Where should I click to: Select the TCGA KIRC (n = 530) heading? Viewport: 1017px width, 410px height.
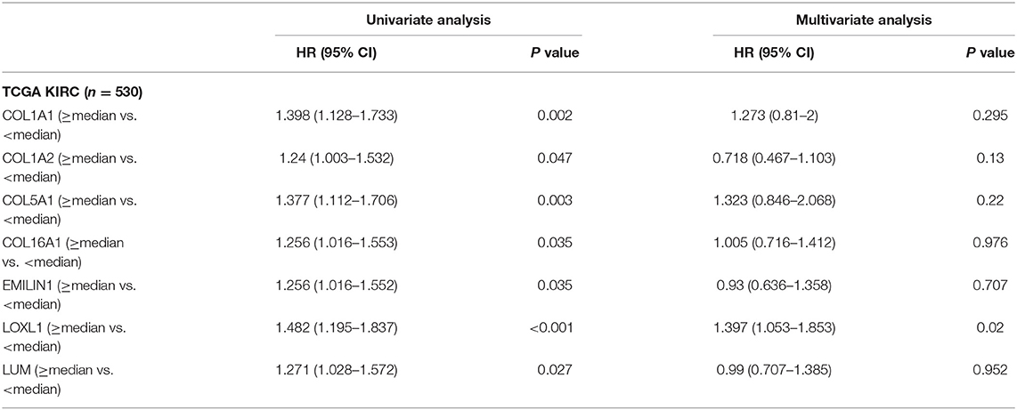click(74, 92)
